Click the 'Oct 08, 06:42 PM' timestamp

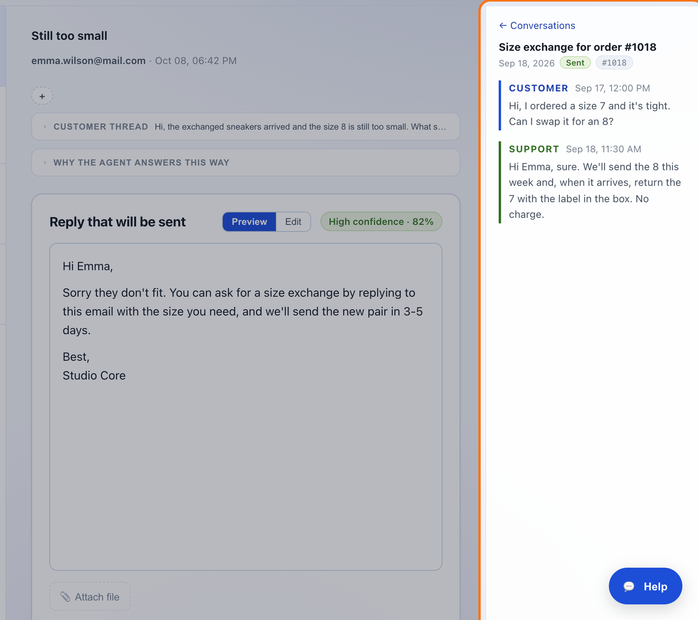[x=196, y=61]
